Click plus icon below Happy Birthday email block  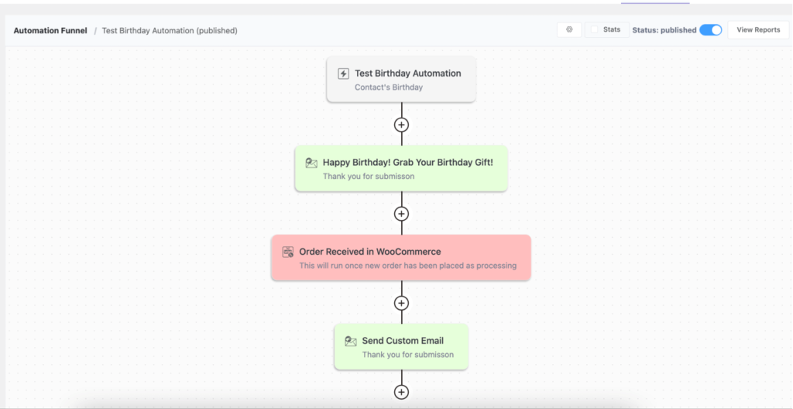coord(401,214)
